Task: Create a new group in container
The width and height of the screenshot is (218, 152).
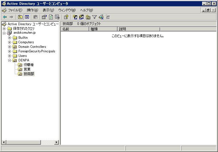Action: (81, 17)
